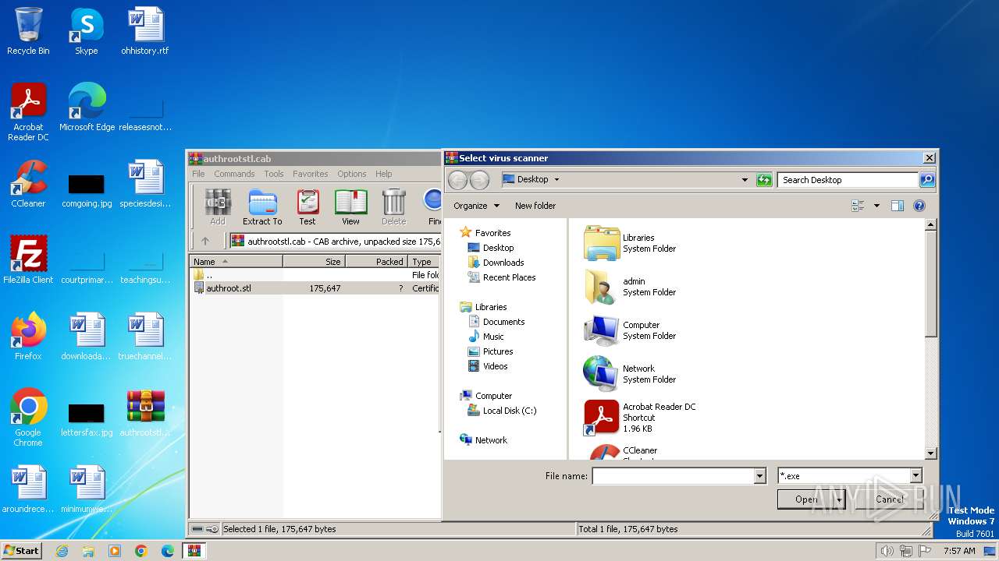The image size is (999, 561).
Task: Select Acrobat Reader DC Shortcut in list
Action: point(640,418)
